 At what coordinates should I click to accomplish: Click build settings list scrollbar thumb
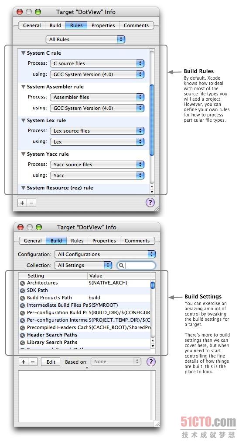153,285
